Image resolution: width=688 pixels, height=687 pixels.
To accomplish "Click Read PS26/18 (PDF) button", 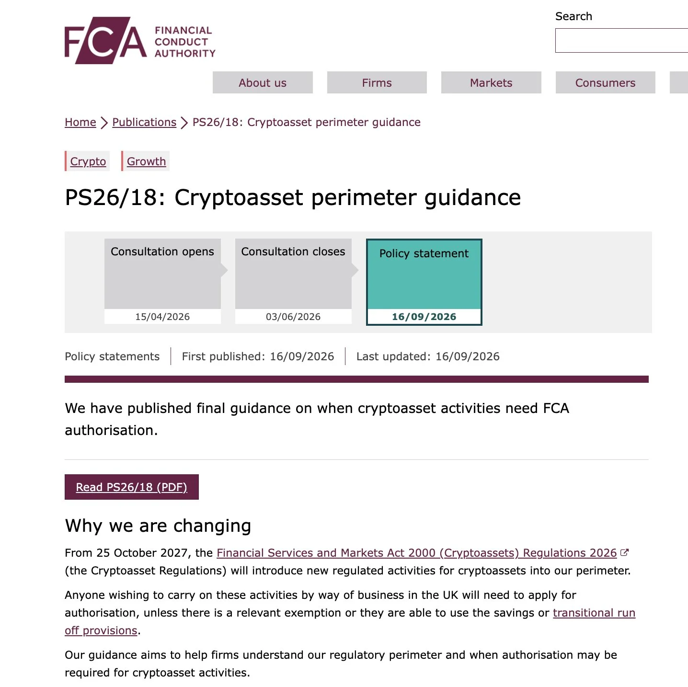I will pos(132,487).
